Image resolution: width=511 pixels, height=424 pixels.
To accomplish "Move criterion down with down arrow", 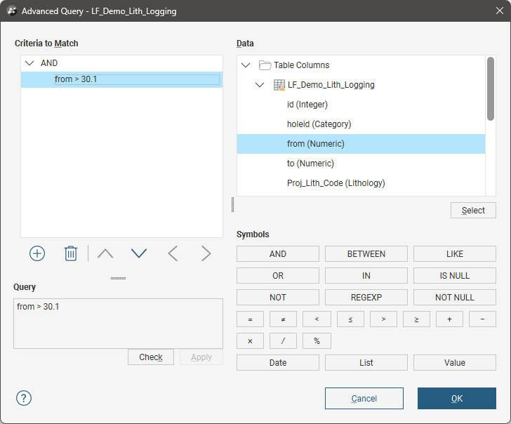I will (139, 253).
